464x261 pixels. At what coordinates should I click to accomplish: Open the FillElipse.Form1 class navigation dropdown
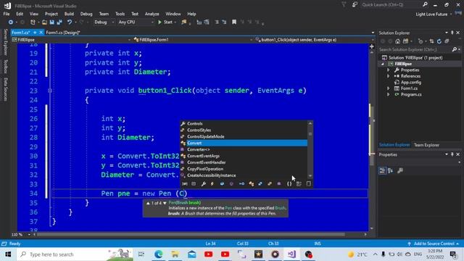pyautogui.click(x=193, y=40)
